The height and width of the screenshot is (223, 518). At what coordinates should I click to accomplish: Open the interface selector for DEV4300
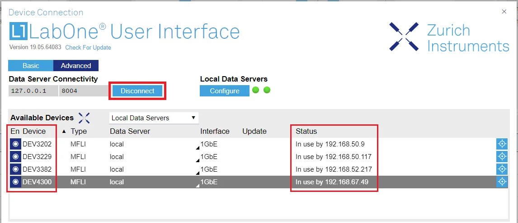(x=198, y=186)
